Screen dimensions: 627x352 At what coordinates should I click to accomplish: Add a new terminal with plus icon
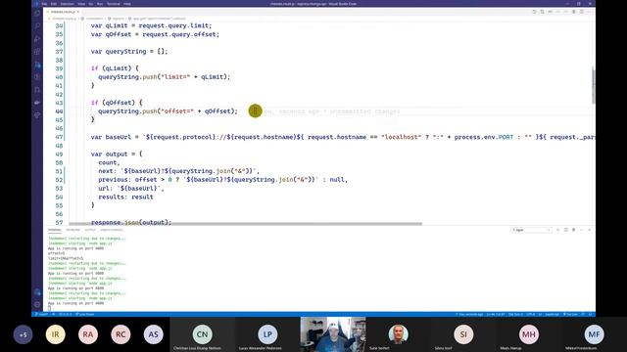(x=557, y=230)
